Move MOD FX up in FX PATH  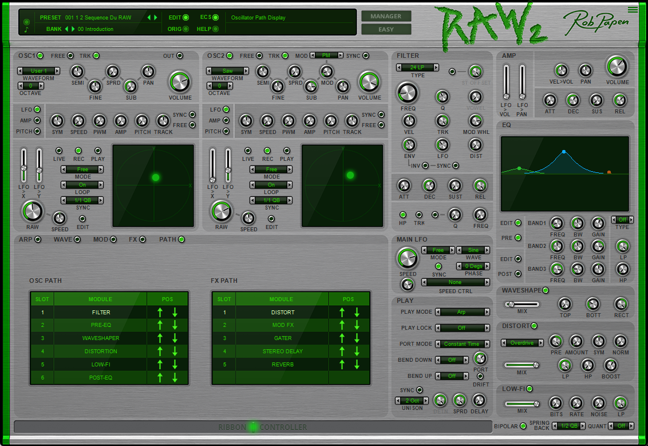point(342,325)
